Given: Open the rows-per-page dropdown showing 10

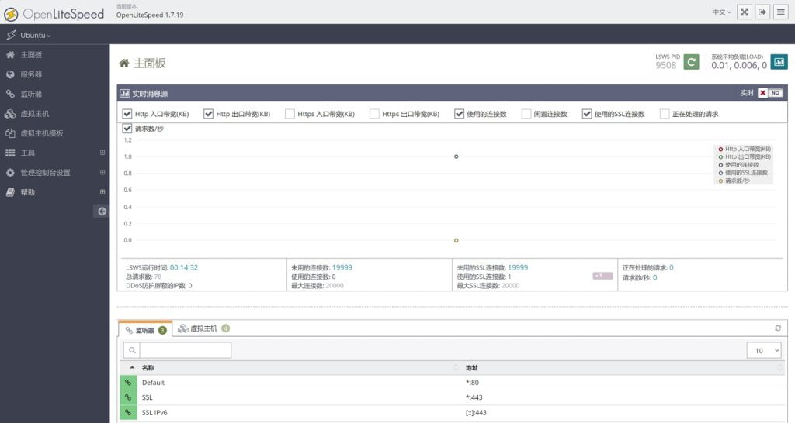Looking at the screenshot, I should tap(764, 350).
